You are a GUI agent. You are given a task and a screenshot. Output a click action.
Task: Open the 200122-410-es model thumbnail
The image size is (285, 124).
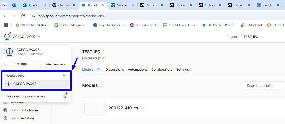click(x=94, y=108)
